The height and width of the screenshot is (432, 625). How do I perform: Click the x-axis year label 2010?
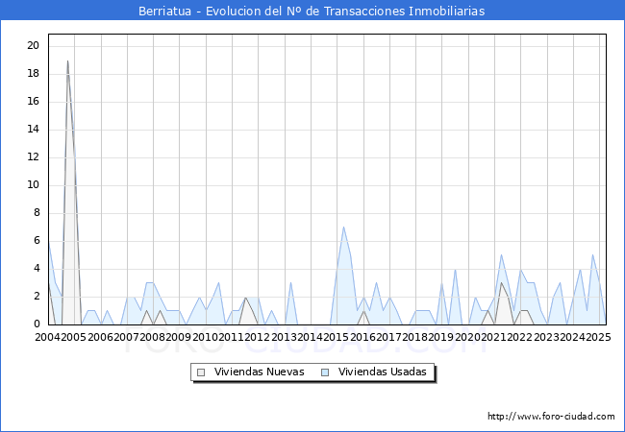[205, 337]
